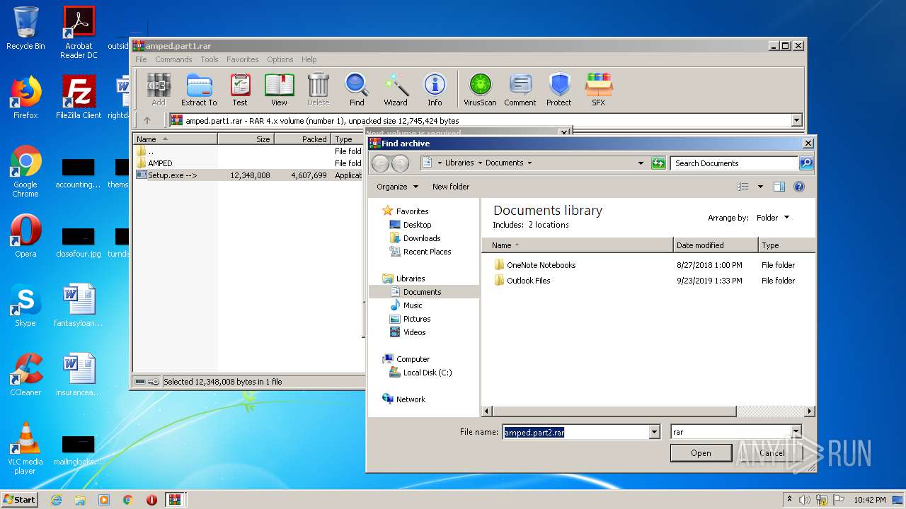This screenshot has height=509, width=906.
Task: Toggle the preview pane icon
Action: pos(779,187)
